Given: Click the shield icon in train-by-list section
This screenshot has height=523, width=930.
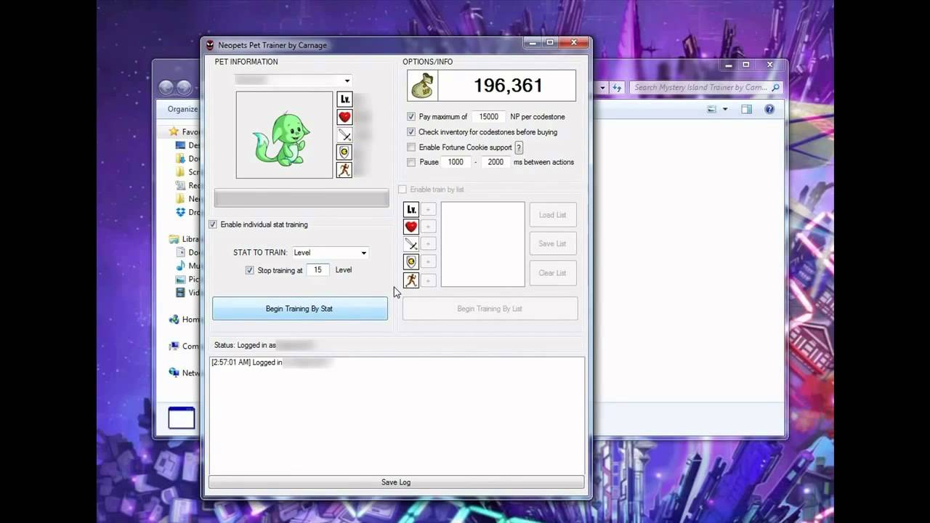Looking at the screenshot, I should [x=411, y=262].
